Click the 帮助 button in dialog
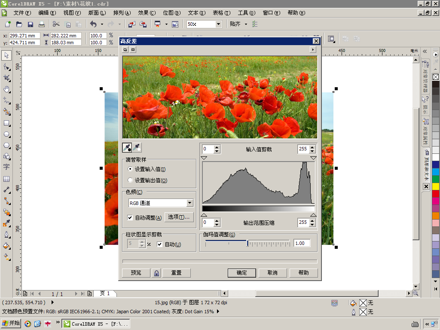Screen dimensions: 440x330 coord(303,273)
